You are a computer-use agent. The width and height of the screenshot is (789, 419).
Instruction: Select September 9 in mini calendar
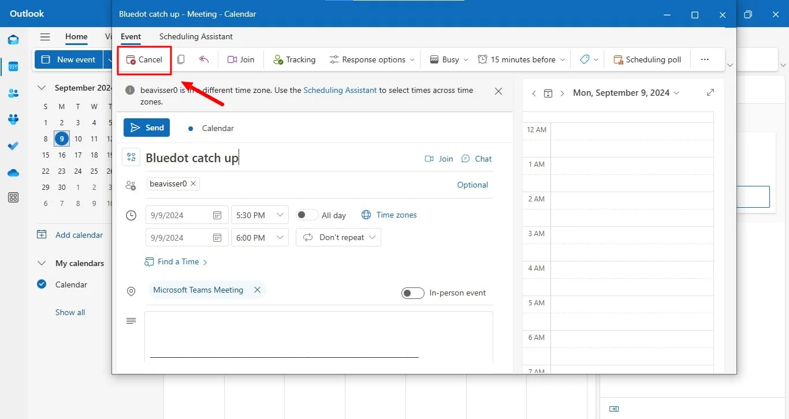pos(62,139)
